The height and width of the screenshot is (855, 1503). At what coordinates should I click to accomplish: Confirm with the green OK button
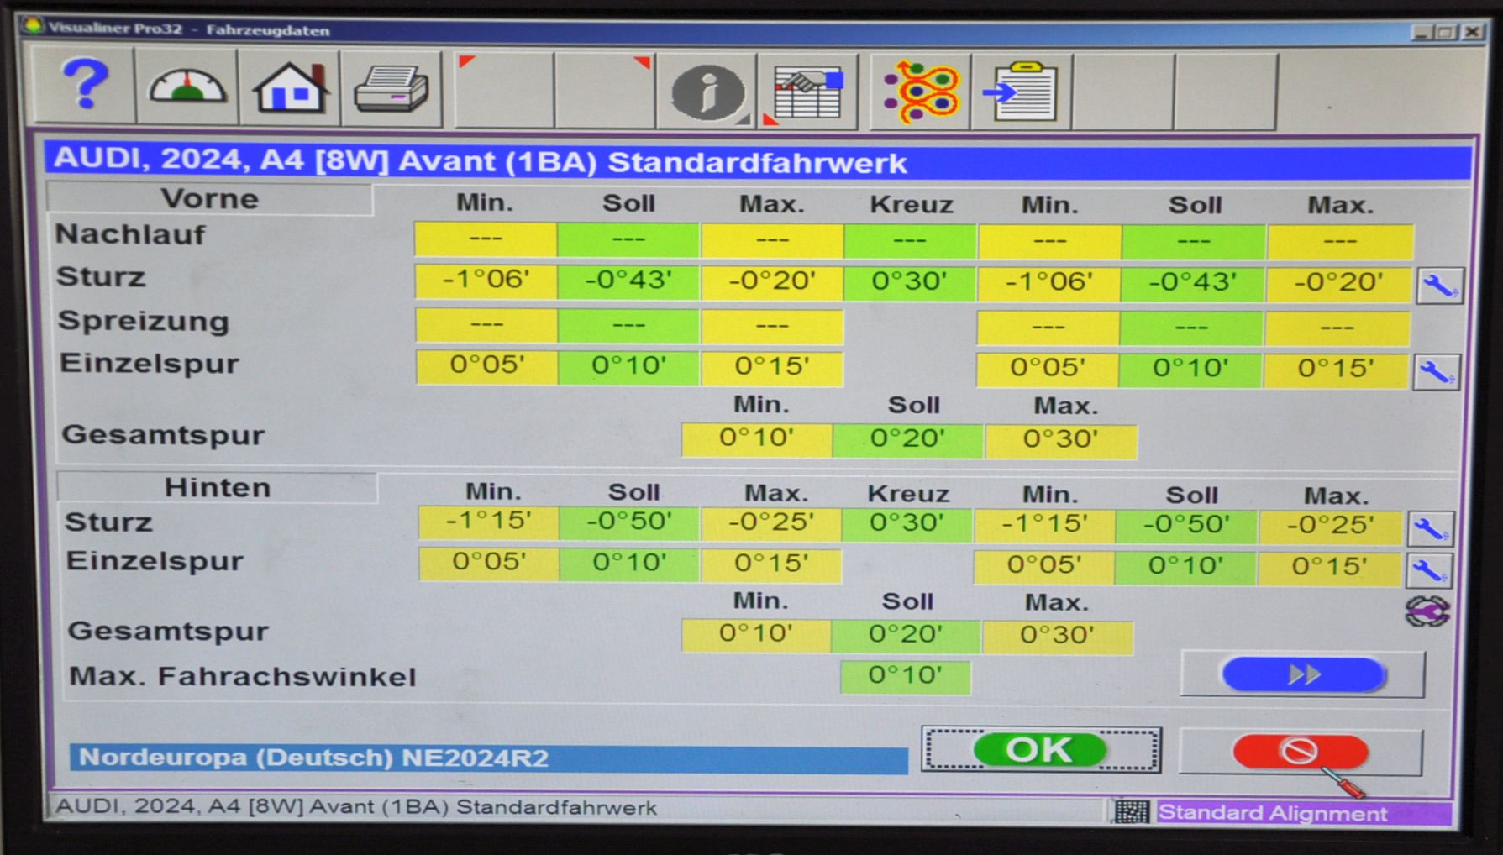coord(1041,749)
